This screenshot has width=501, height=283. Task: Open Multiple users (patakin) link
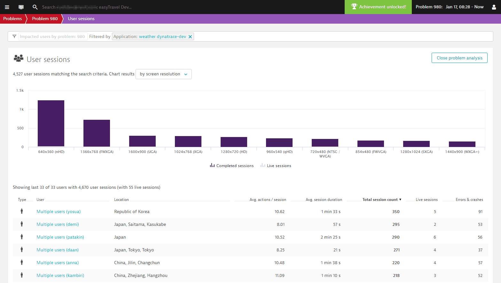point(60,237)
